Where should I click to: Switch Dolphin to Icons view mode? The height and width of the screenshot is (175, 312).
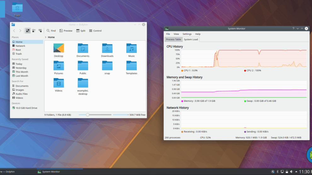pos(28,31)
